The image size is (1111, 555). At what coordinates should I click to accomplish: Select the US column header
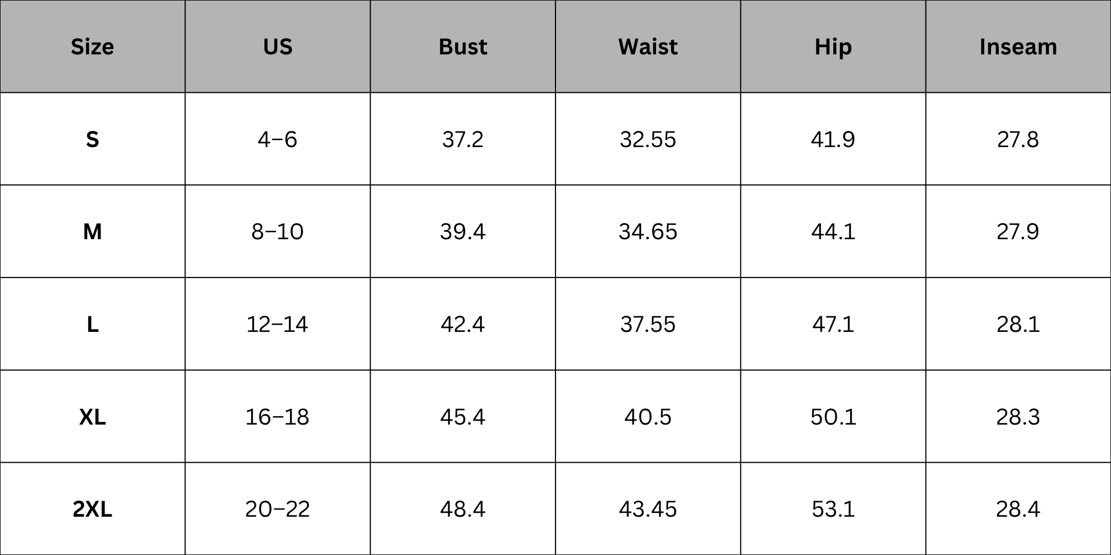click(278, 47)
